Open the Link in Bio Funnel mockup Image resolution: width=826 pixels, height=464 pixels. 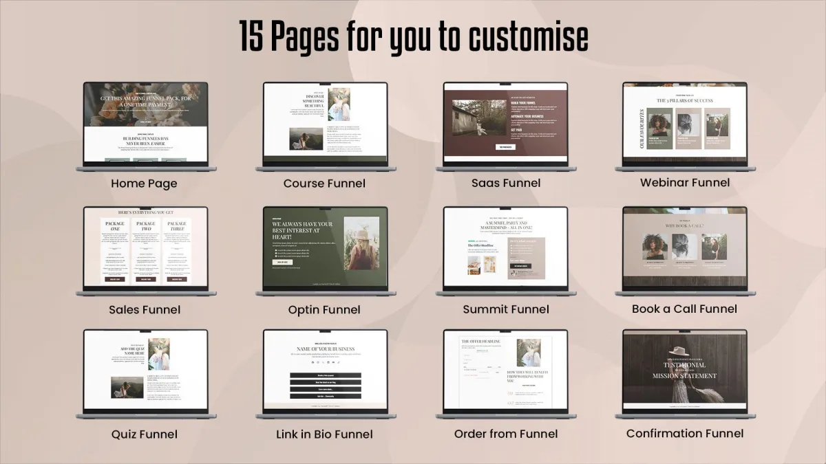(x=325, y=375)
